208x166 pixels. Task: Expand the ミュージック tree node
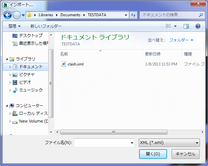click(10, 90)
